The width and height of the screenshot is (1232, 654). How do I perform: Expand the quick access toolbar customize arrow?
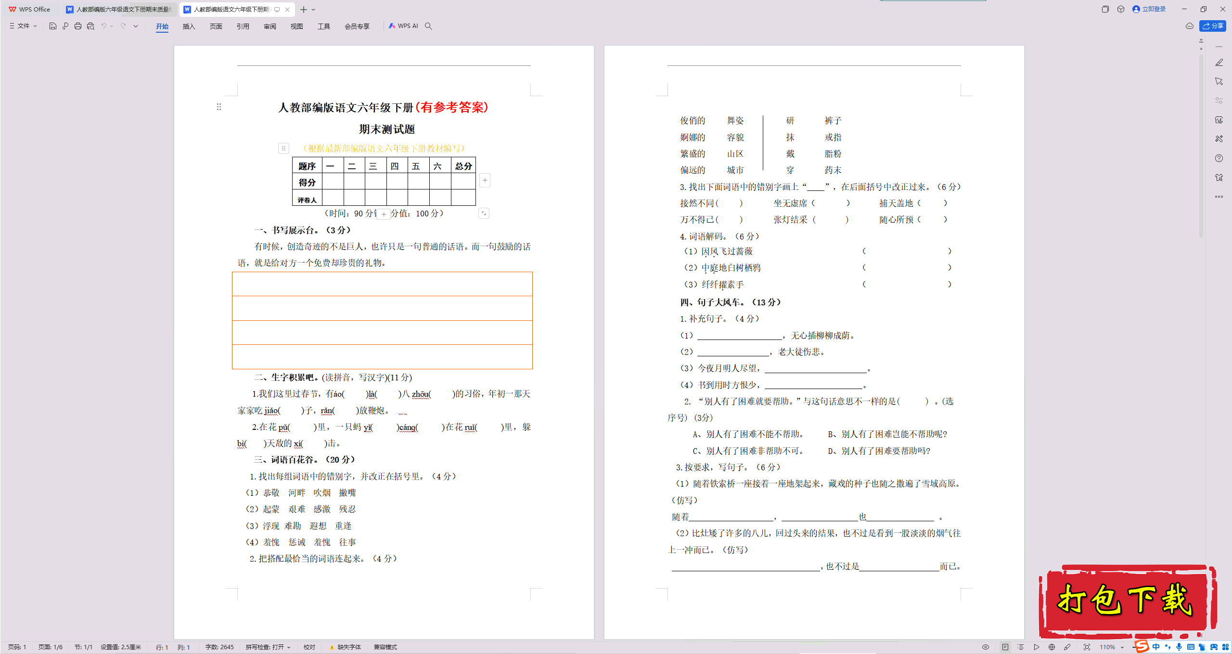pyautogui.click(x=136, y=26)
